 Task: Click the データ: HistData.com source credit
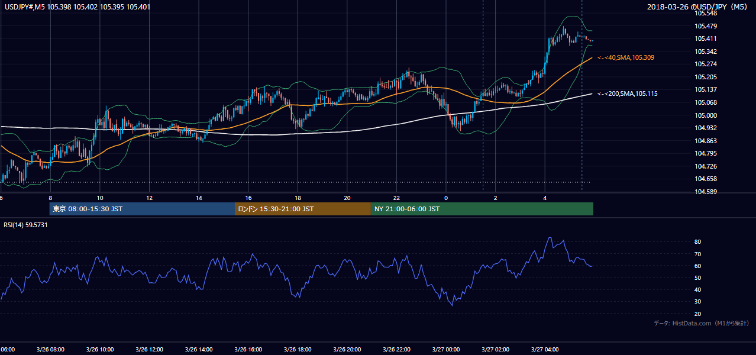coord(702,324)
